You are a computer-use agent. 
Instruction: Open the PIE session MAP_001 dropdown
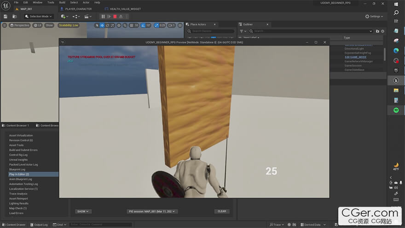tap(151, 211)
